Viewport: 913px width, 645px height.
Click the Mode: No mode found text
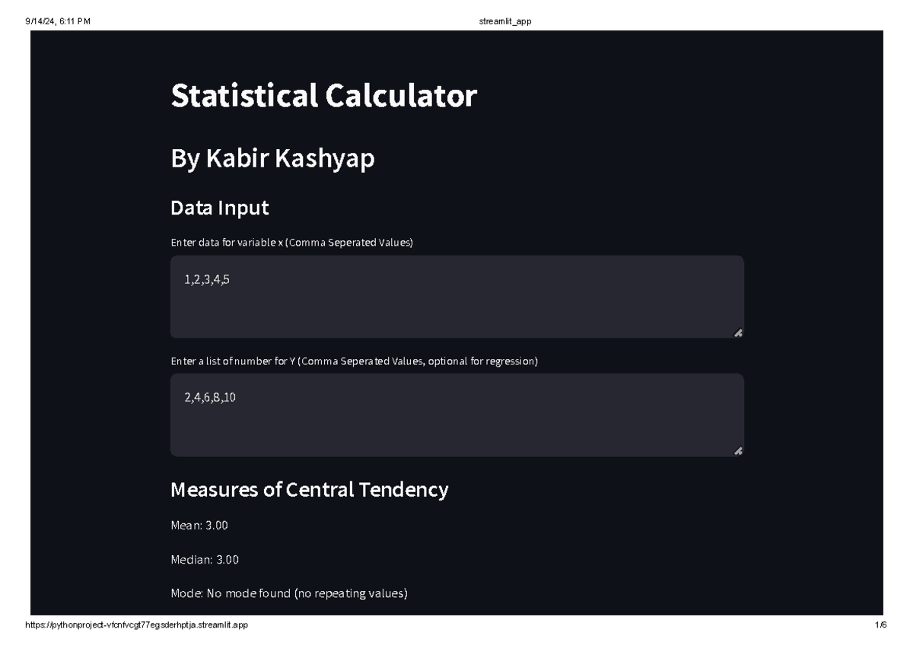[x=289, y=594]
